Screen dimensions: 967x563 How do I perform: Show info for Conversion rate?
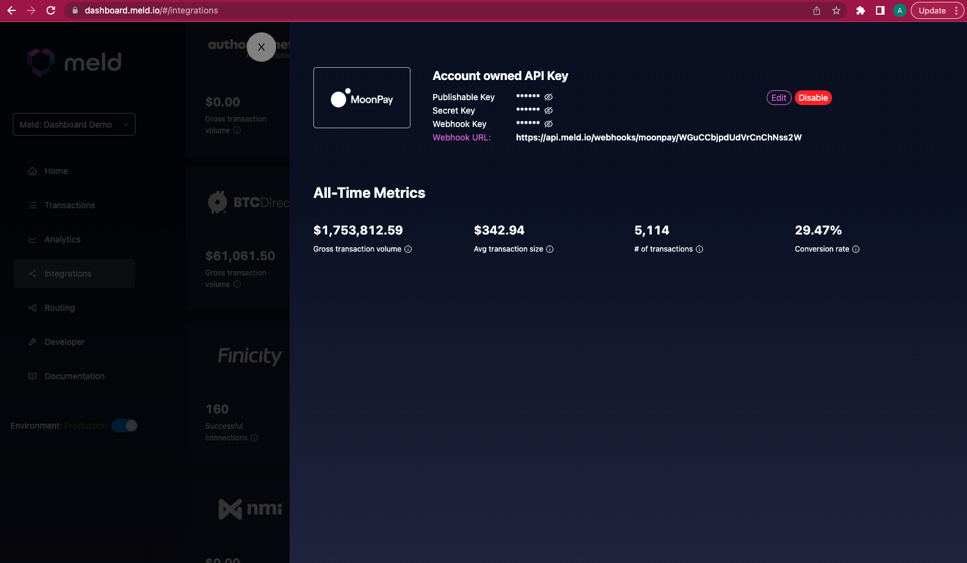click(x=856, y=249)
